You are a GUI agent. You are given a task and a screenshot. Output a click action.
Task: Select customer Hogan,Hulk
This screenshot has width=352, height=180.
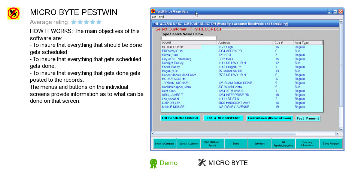point(170,71)
